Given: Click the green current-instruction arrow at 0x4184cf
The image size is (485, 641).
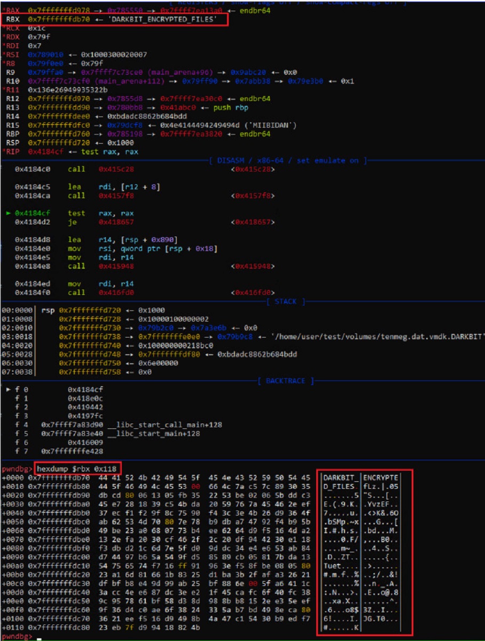Looking at the screenshot, I should [9, 213].
